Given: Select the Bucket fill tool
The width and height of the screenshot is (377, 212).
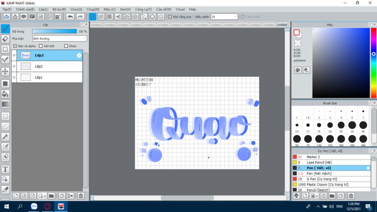Looking at the screenshot, I should click(x=5, y=94).
